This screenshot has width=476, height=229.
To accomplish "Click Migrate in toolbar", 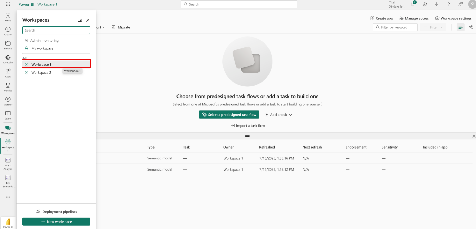I will (121, 27).
